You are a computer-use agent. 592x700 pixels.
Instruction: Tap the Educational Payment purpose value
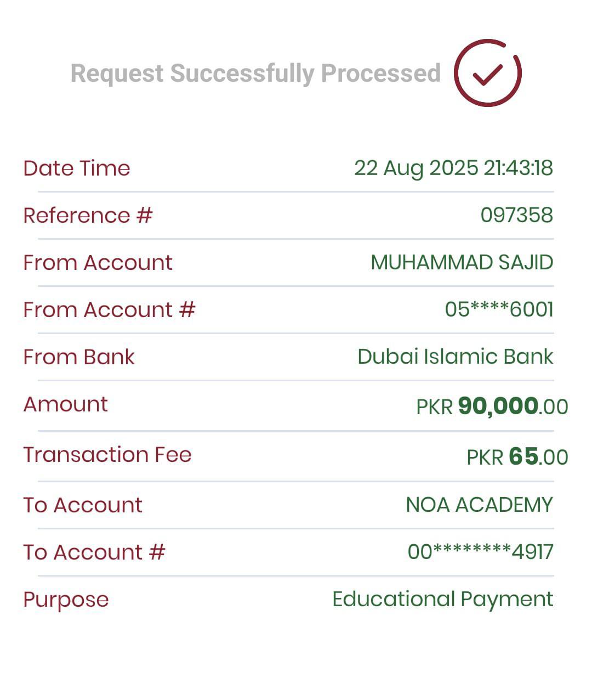pyautogui.click(x=442, y=599)
